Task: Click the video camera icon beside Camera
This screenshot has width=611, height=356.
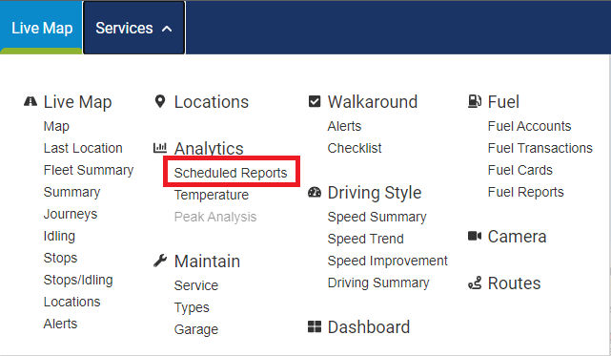Action: (x=475, y=236)
